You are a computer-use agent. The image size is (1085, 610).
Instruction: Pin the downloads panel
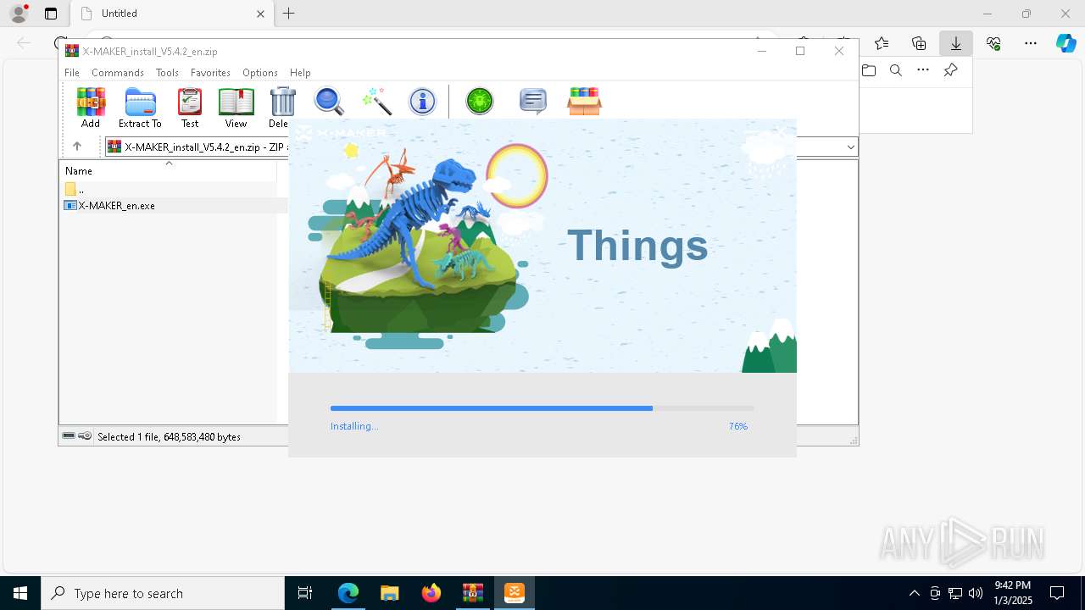tap(950, 70)
